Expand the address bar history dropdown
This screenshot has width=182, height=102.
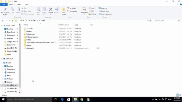point(148,21)
